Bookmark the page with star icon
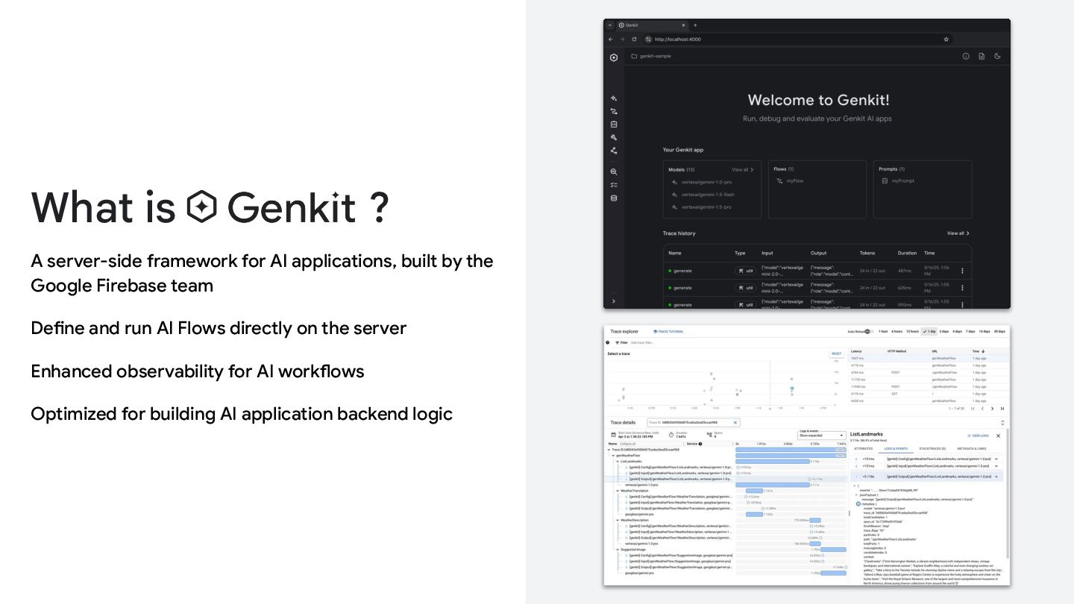Image resolution: width=1074 pixels, height=604 pixels. point(946,39)
